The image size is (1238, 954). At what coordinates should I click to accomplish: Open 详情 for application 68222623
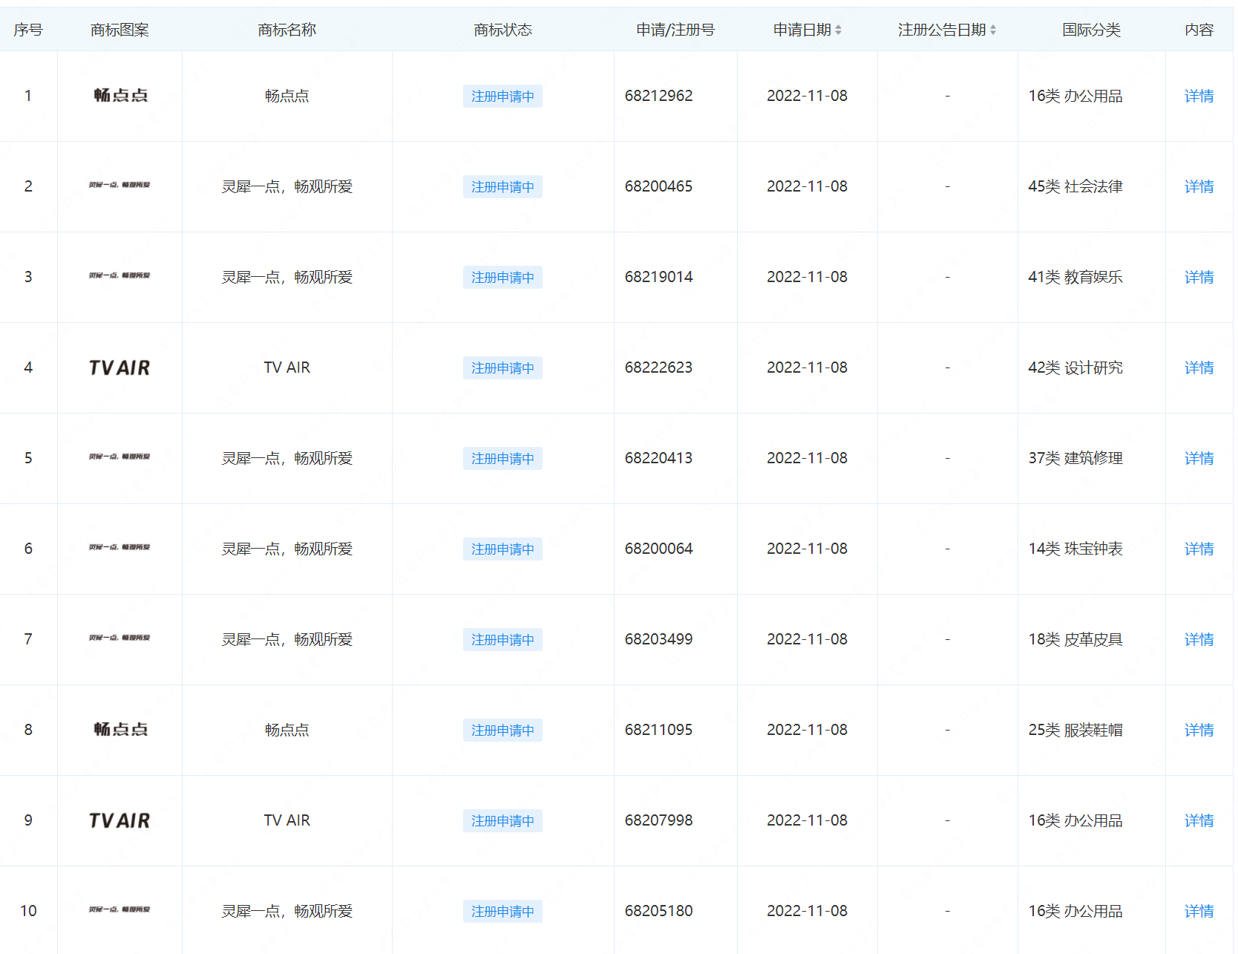click(x=1199, y=367)
